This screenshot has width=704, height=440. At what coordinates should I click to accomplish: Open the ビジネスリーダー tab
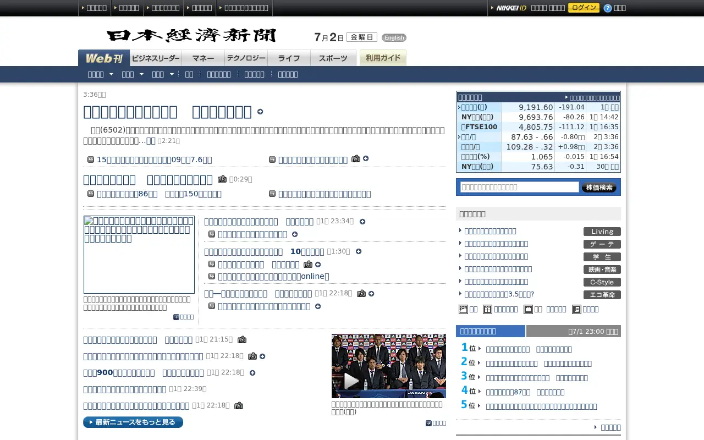(x=156, y=58)
